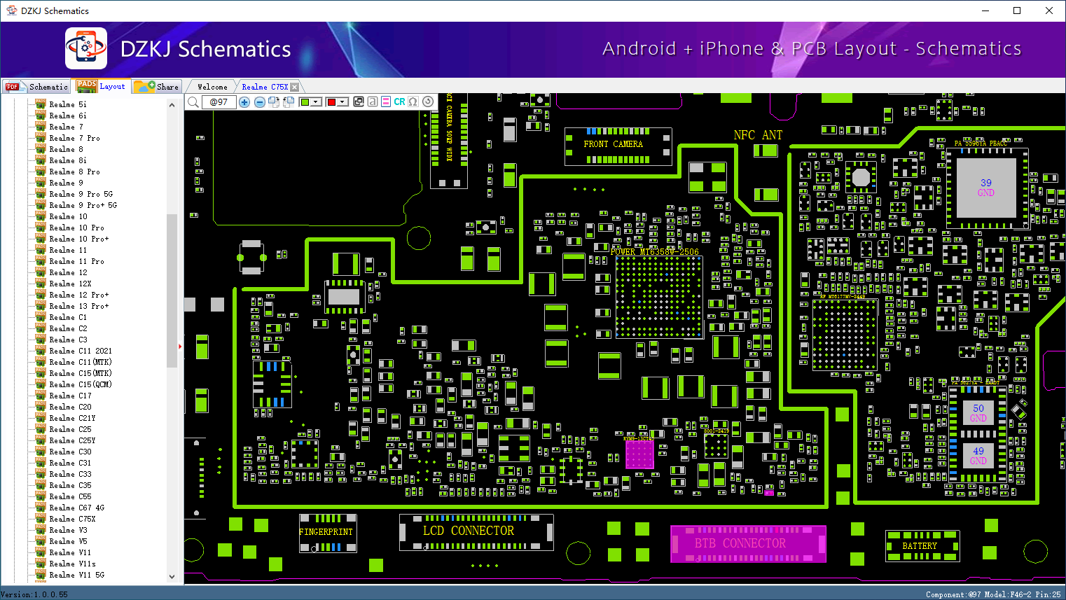This screenshot has width=1066, height=600.
Task: Toggle the CR component filter
Action: tap(399, 102)
